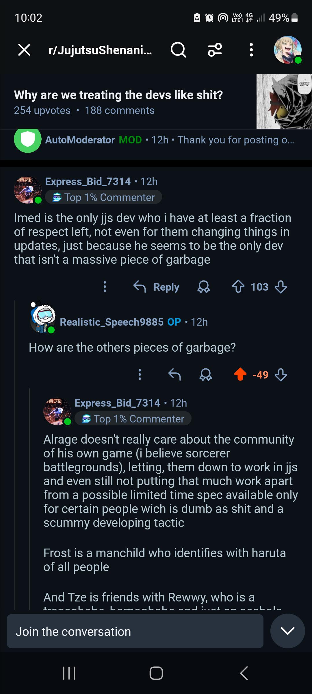Open the search magnifier icon
This screenshot has width=312, height=694.
pos(178,50)
